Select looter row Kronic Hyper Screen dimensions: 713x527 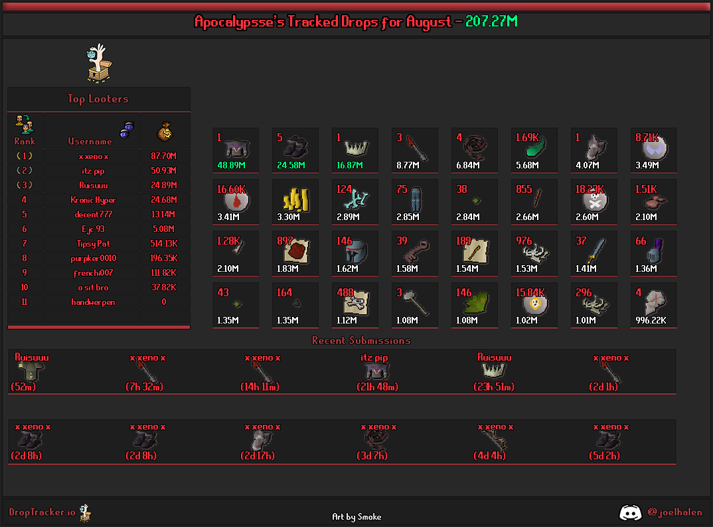pos(99,200)
